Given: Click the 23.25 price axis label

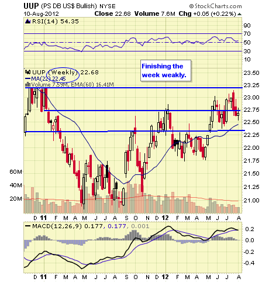Looking at the screenshot, I should [x=251, y=85].
